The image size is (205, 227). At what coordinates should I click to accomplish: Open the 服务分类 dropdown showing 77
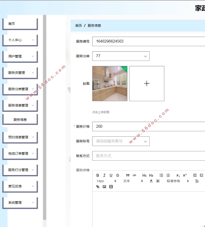point(121,56)
